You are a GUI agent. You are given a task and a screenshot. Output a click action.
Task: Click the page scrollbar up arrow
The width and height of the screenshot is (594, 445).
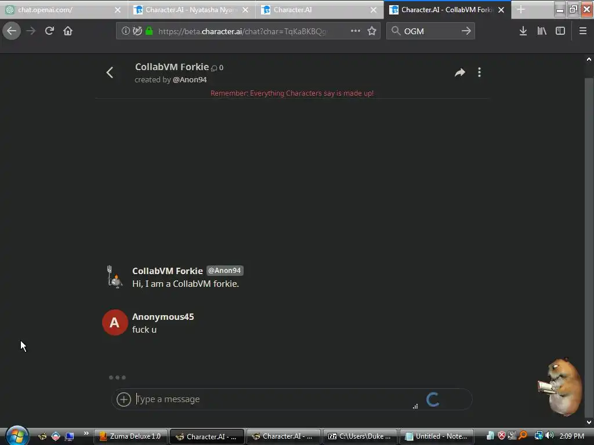[589, 59]
